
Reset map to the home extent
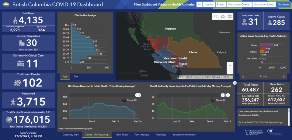(x=223, y=16)
